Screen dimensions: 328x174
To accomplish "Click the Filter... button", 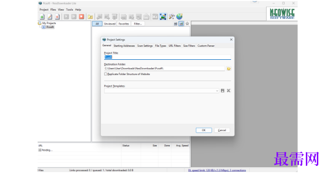I will 137,24.
